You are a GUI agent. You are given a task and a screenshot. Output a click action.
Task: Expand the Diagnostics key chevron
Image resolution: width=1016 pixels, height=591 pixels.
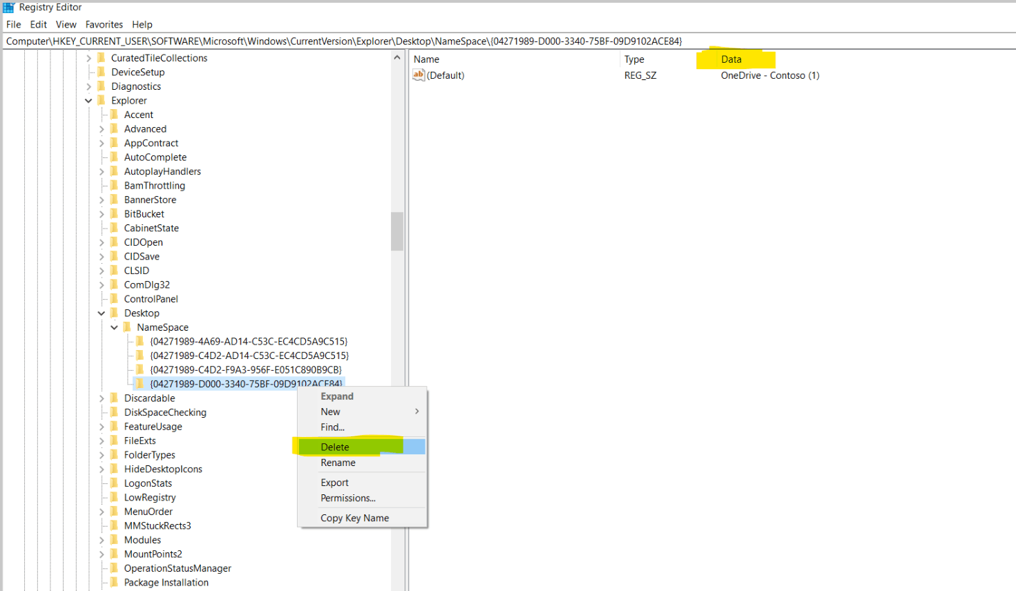tap(88, 86)
